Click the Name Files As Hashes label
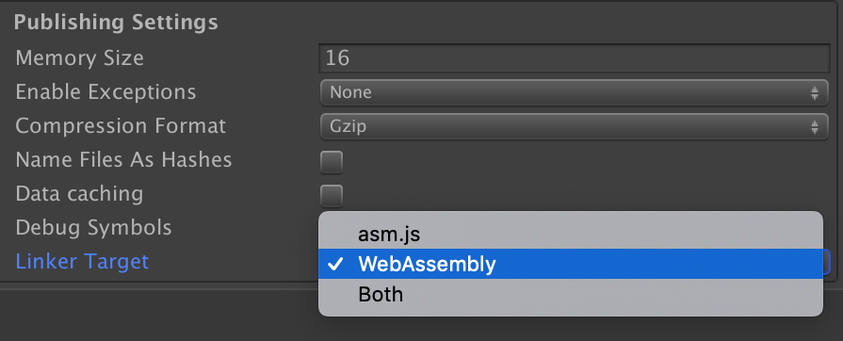 pos(123,160)
